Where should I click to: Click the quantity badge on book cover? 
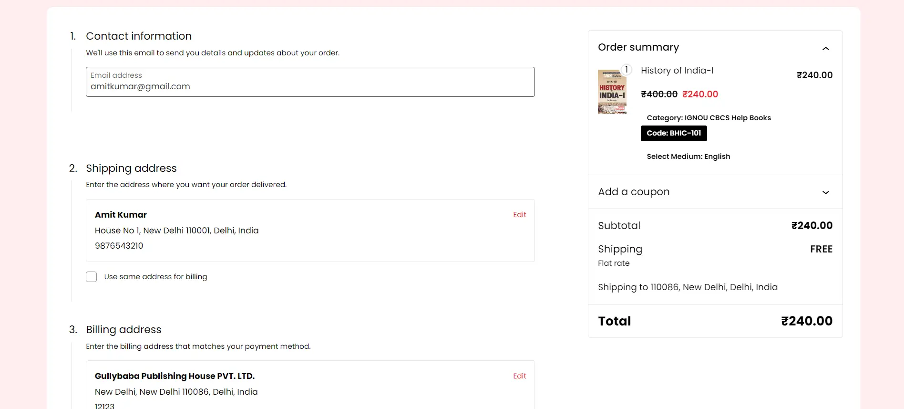tap(627, 70)
